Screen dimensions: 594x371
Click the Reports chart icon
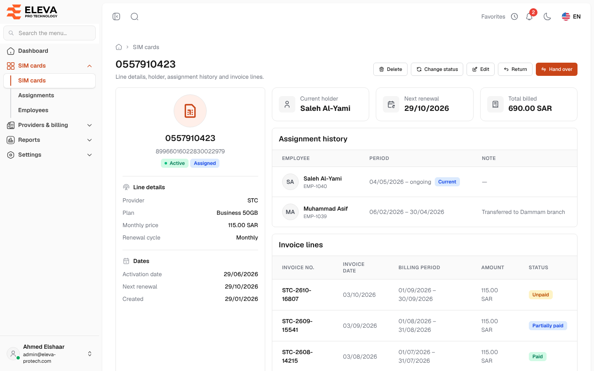11,140
